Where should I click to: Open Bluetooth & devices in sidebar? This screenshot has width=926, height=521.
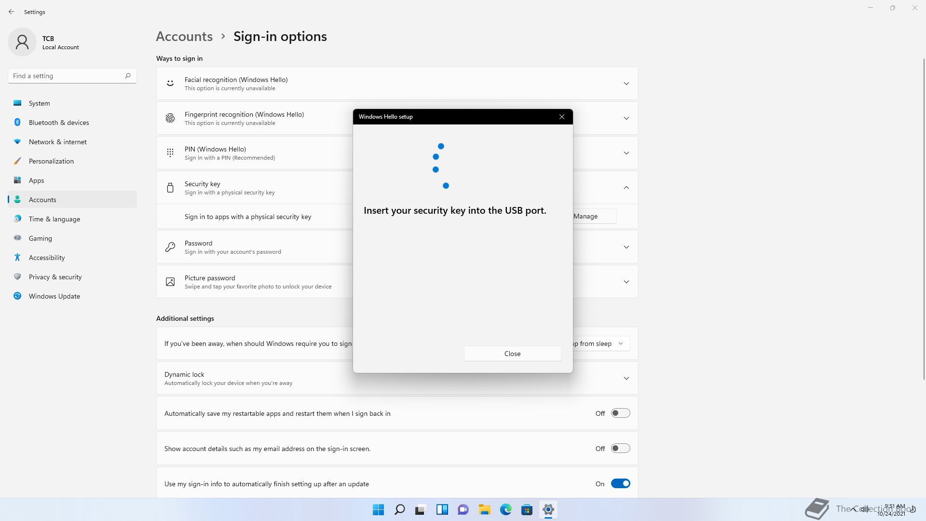point(72,123)
